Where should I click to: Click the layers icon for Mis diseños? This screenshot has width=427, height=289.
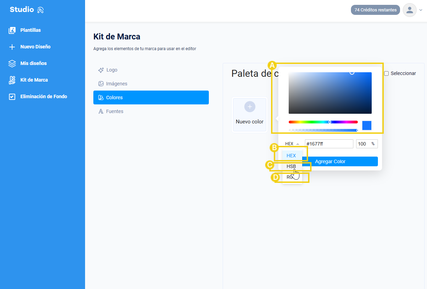click(12, 63)
